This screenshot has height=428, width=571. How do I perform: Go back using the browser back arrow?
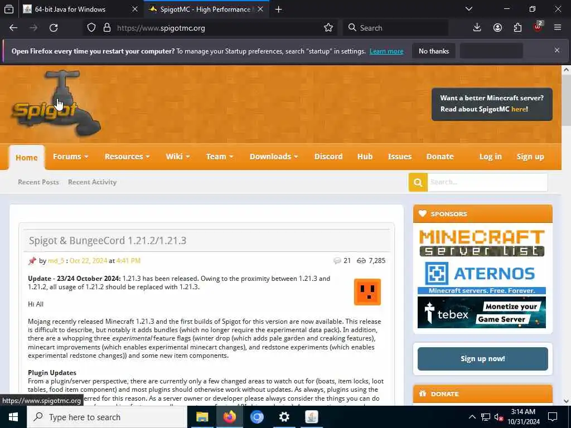click(13, 28)
